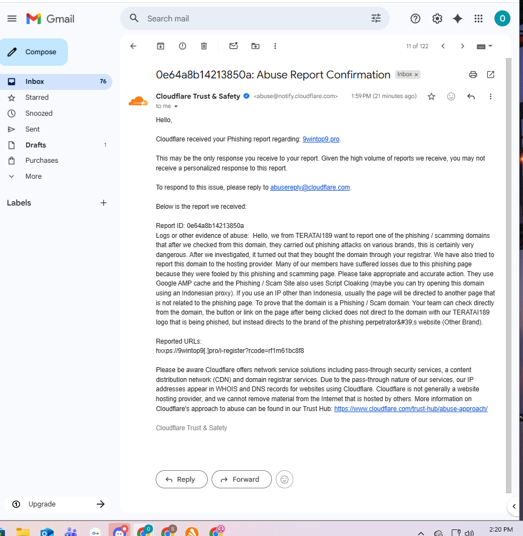This screenshot has width=523, height=536.
Task: Report this email as spam
Action: (x=183, y=46)
